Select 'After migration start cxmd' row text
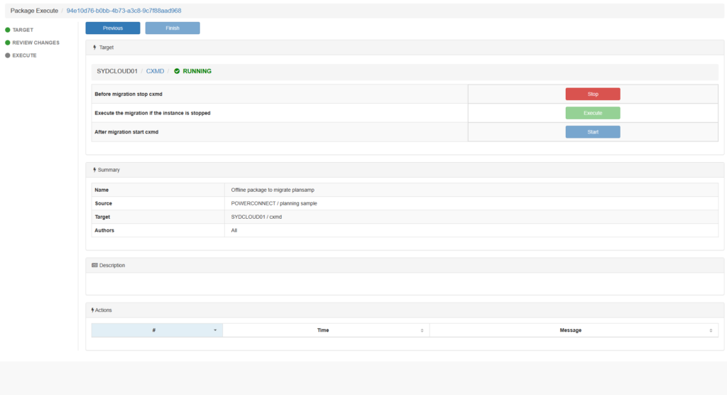727x395 pixels. (x=126, y=132)
